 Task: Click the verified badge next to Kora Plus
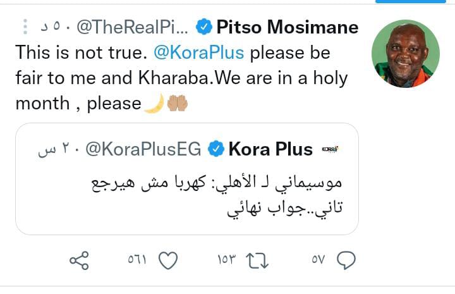coord(215,149)
